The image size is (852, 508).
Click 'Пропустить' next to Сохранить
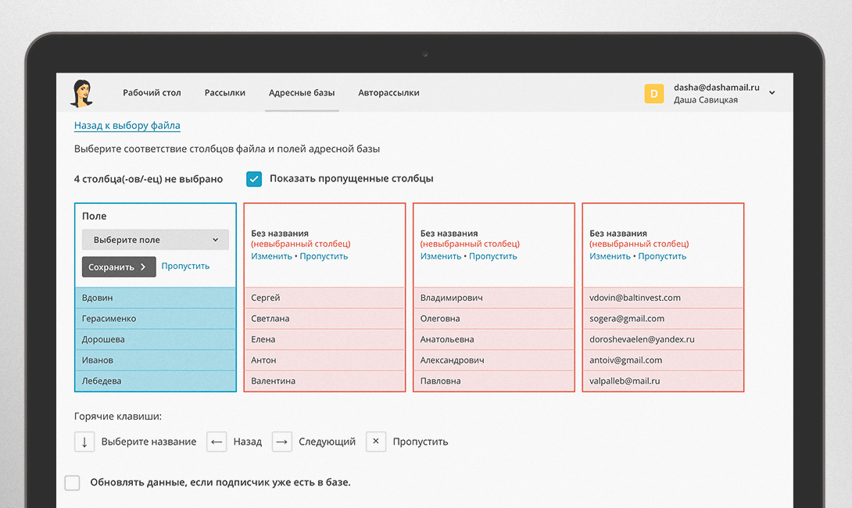(x=185, y=267)
